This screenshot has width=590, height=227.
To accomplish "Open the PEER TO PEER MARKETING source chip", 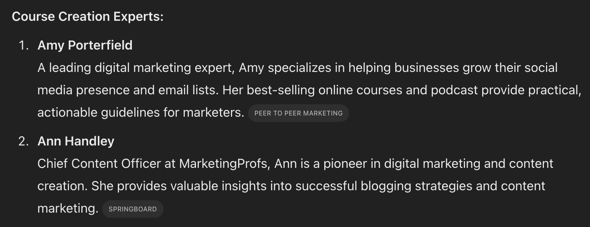I will click(298, 113).
